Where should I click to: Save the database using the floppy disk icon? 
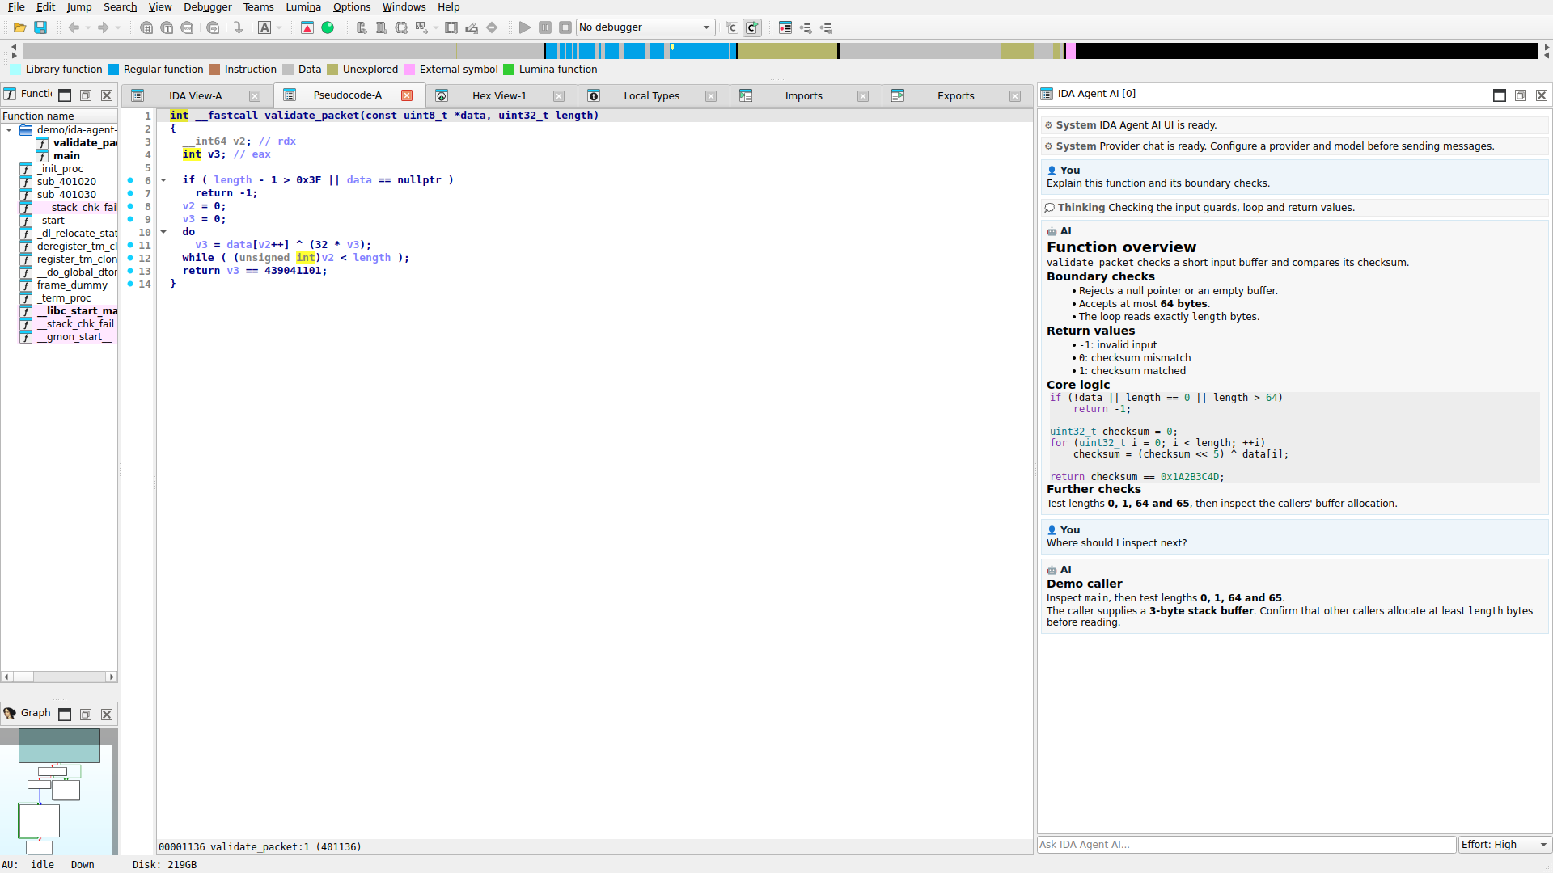[40, 27]
